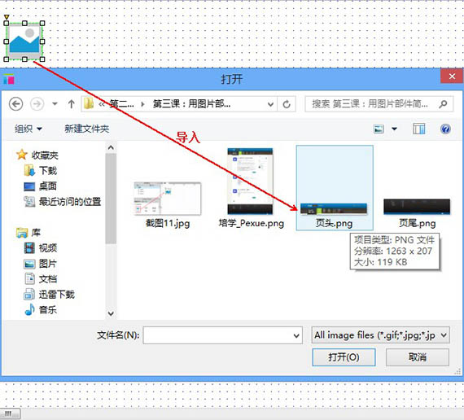Screen dimensions: 464x420
Task: Select the image placeholder widget on canvas
Action: 24,42
